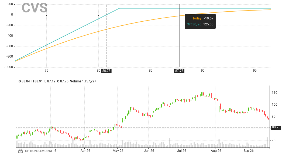289x154 pixels.
Task: Click the 70 price axis label
Action: pyautogui.click(x=274, y=140)
